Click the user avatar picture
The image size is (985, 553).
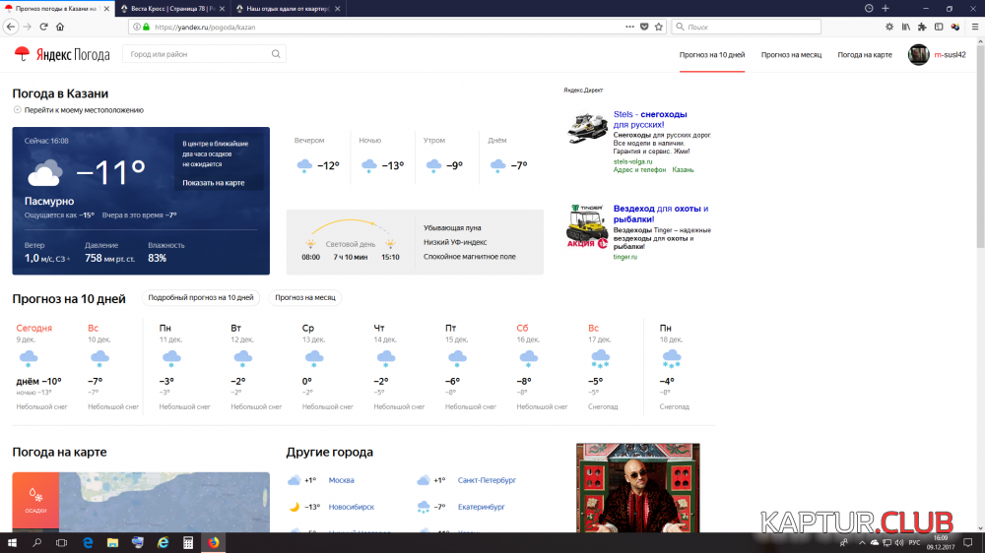coord(918,54)
